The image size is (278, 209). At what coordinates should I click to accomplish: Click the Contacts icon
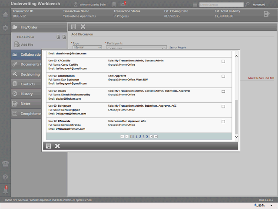(x=15, y=84)
